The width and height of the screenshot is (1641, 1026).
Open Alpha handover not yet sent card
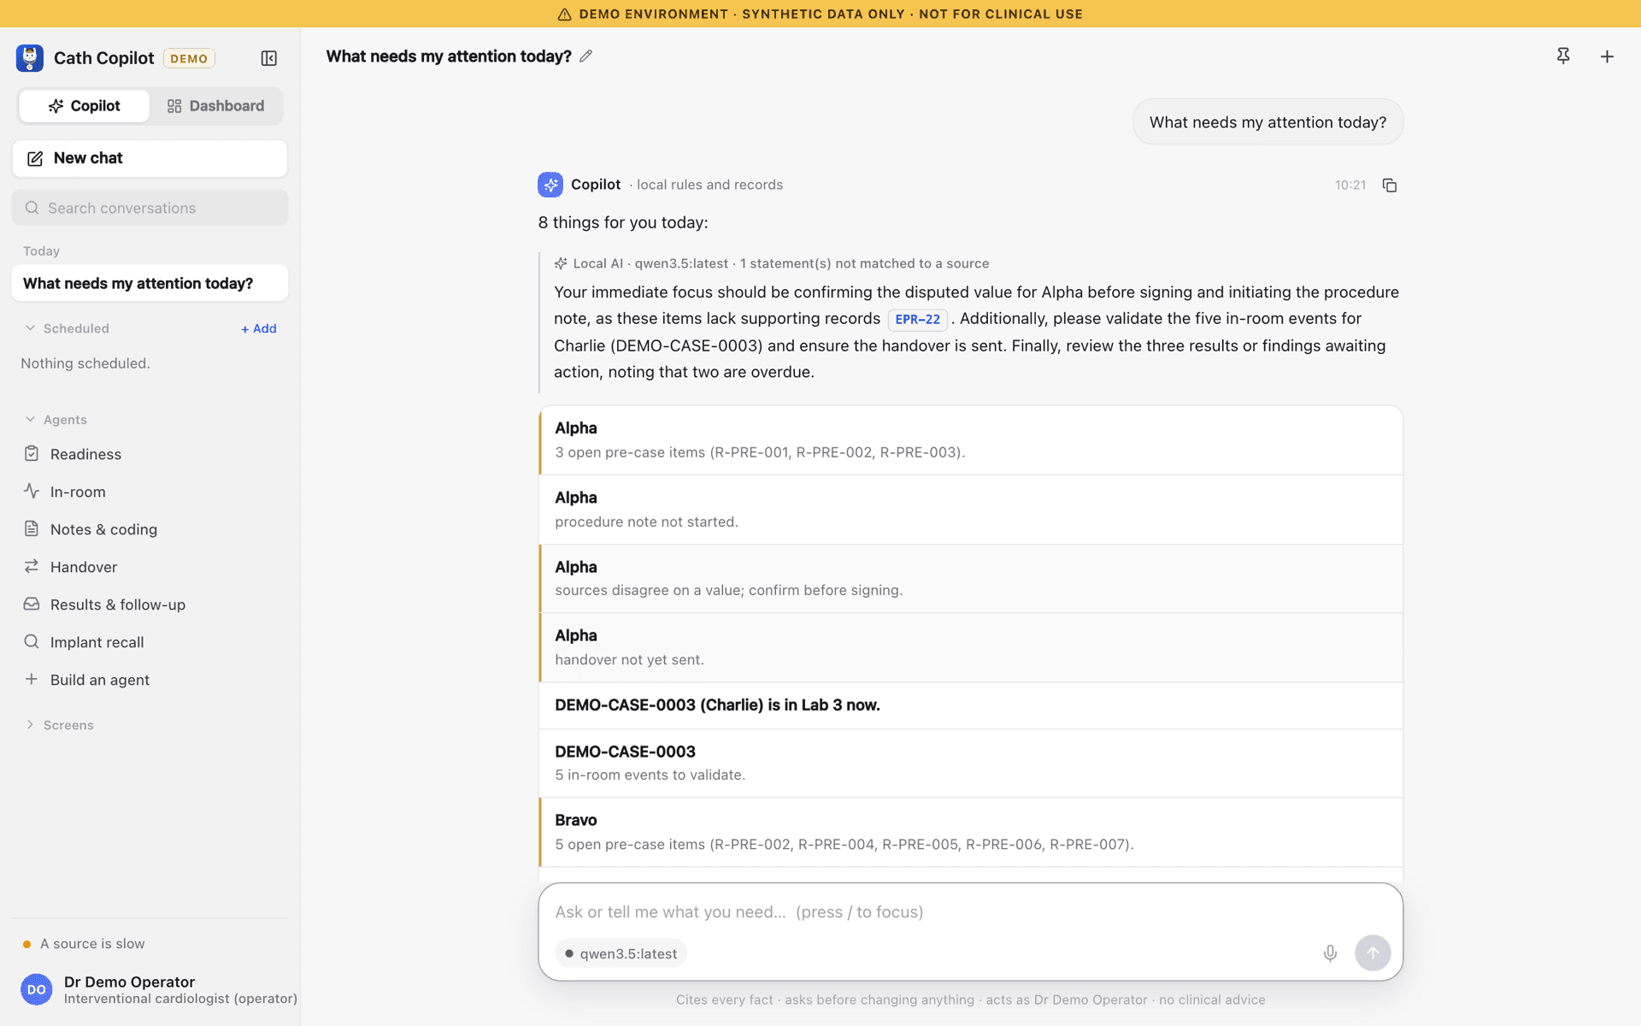971,647
